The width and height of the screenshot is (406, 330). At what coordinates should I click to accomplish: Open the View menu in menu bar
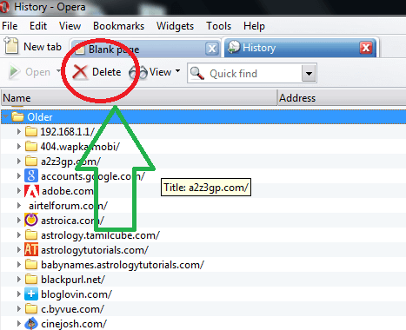tap(70, 26)
